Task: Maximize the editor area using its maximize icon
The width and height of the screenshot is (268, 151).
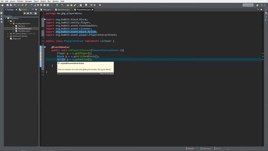Action: tap(261, 9)
